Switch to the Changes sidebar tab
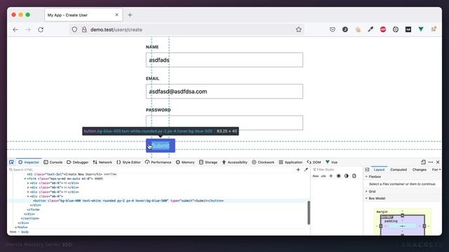 [420, 169]
